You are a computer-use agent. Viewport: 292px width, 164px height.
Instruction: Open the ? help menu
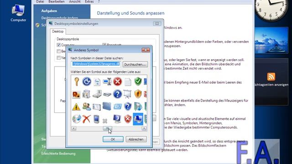point(99,1)
